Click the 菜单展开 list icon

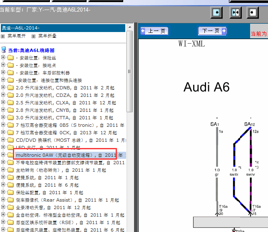3,36
